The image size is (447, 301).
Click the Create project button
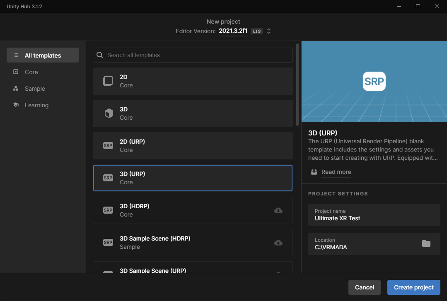[413, 287]
